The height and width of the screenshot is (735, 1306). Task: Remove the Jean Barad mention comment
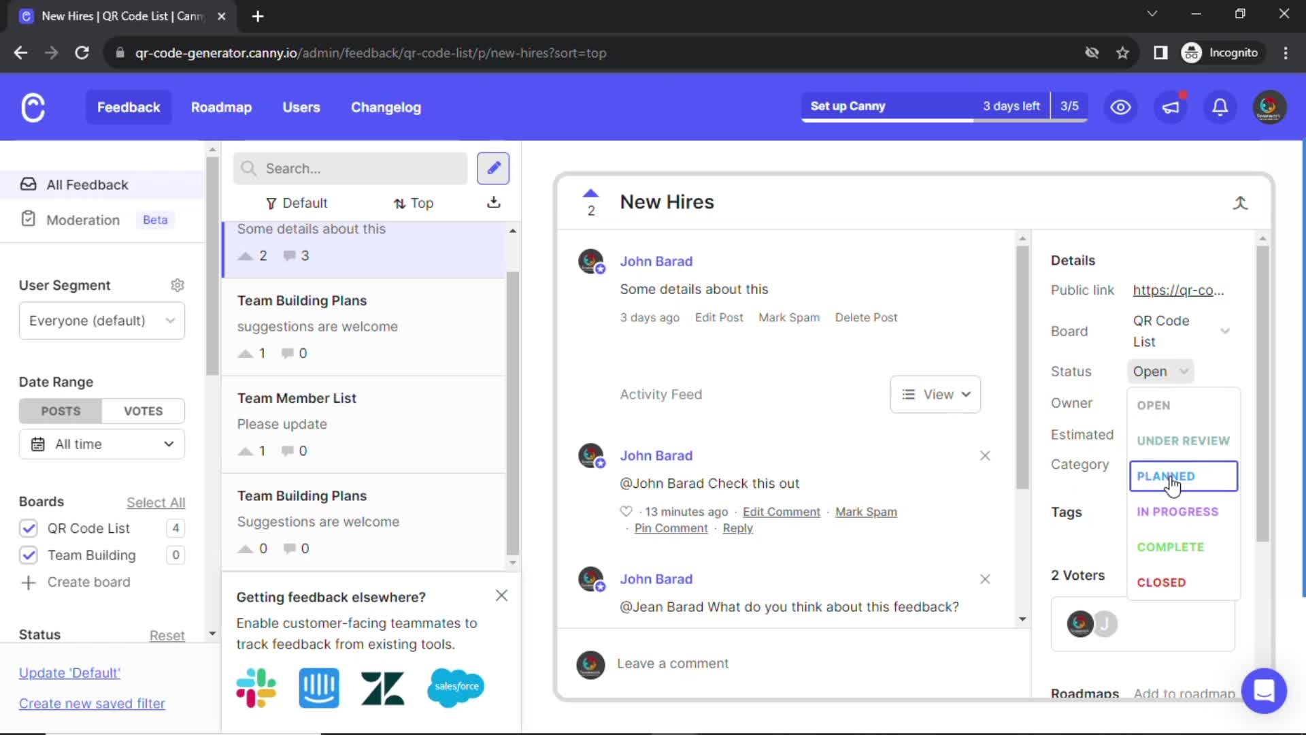985,579
